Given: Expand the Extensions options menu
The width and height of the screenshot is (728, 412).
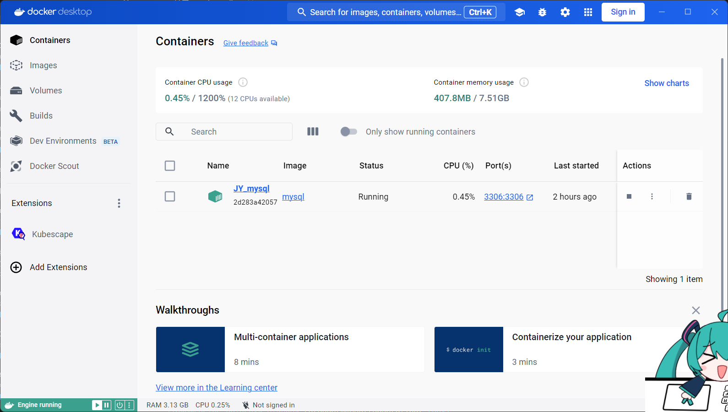Looking at the screenshot, I should click(119, 203).
